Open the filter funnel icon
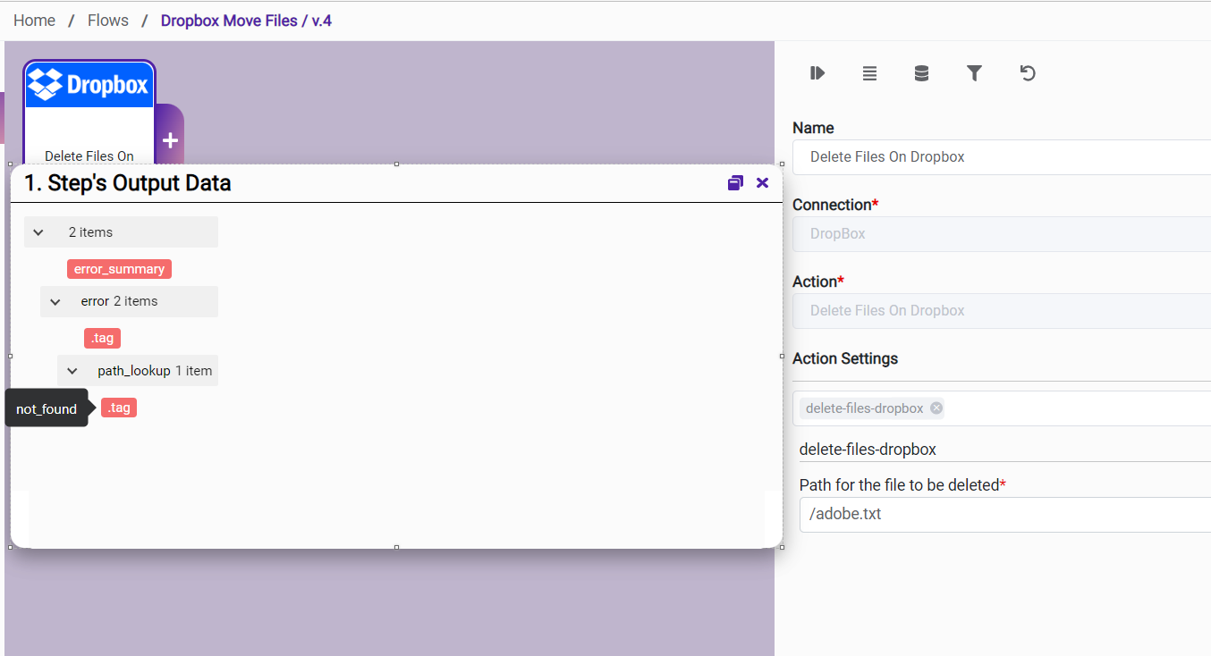Viewport: 1211px width, 656px height. 974,73
